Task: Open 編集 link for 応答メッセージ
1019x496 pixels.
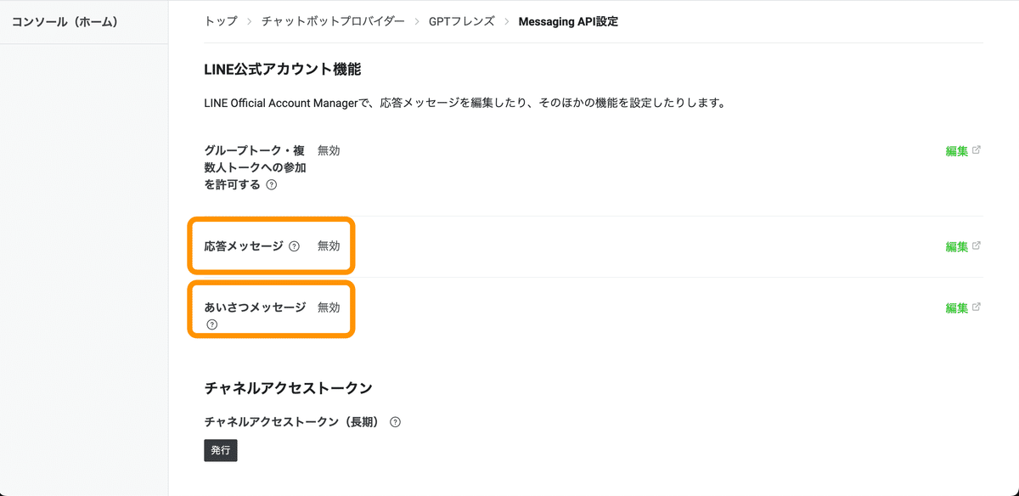Action: tap(957, 247)
